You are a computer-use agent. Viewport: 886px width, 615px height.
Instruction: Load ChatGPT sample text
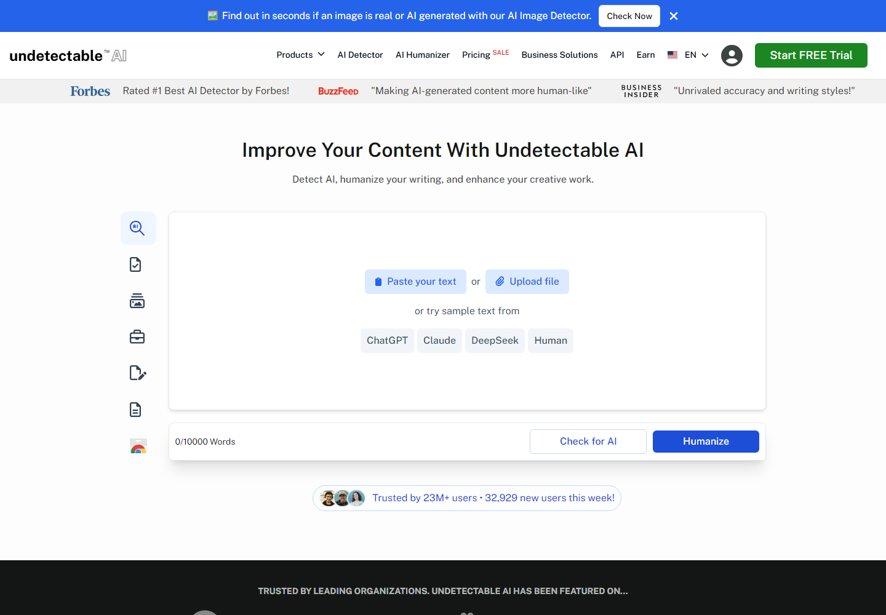387,341
